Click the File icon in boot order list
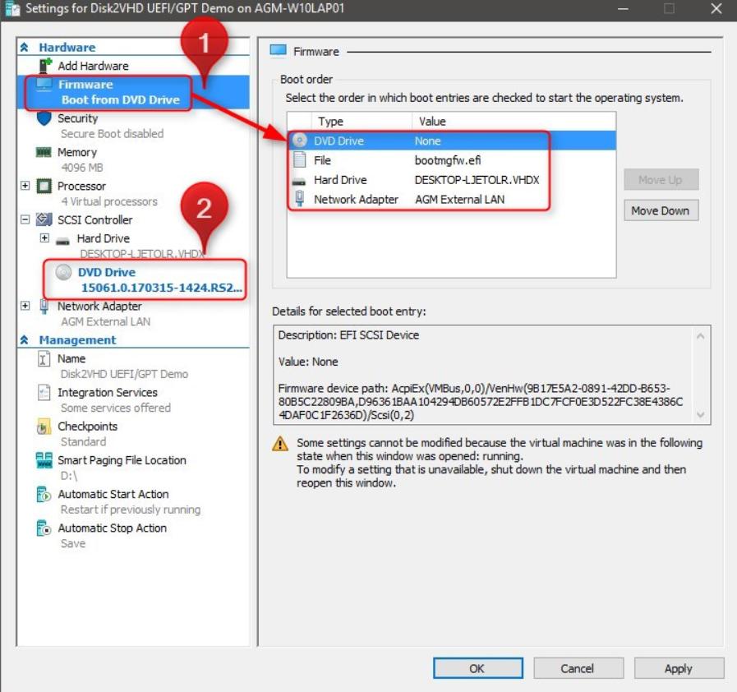737x692 pixels. coord(299,159)
